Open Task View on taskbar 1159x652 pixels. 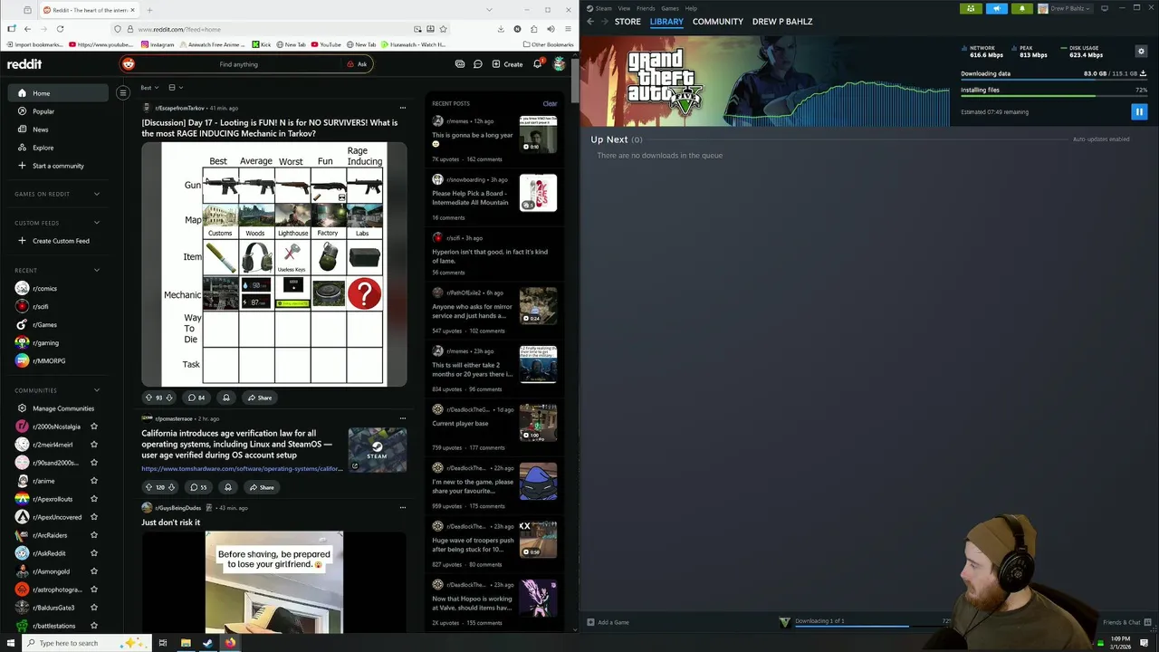tap(163, 643)
